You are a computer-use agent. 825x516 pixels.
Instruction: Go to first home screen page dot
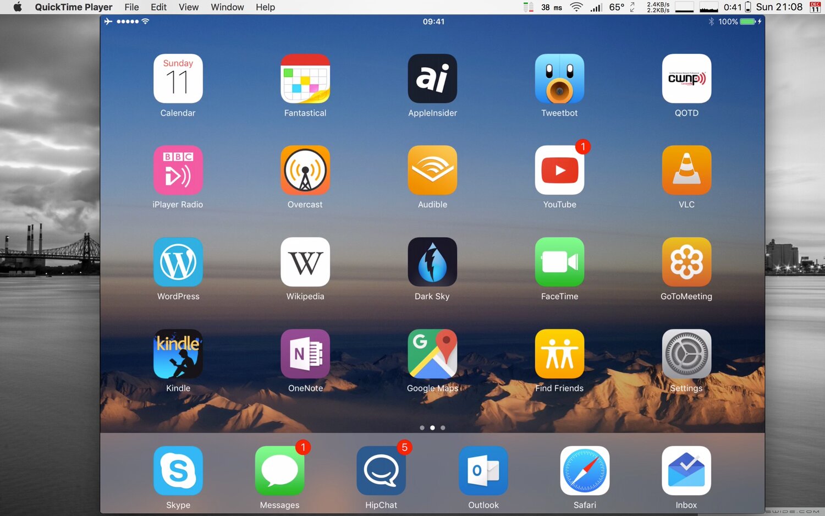point(422,427)
